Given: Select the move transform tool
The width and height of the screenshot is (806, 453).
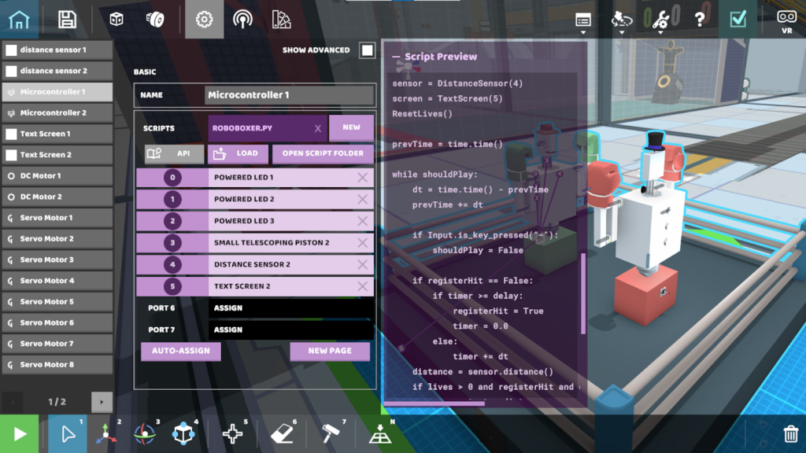Looking at the screenshot, I should [x=105, y=433].
